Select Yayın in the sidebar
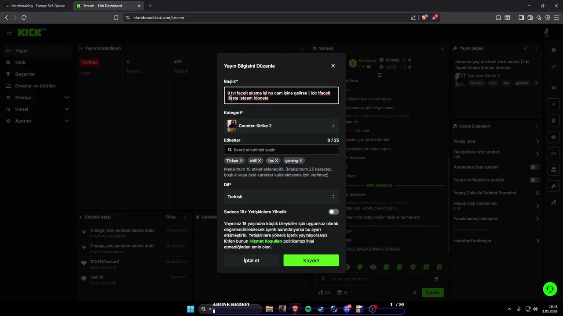Image resolution: width=563 pixels, height=316 pixels. pyautogui.click(x=37, y=51)
